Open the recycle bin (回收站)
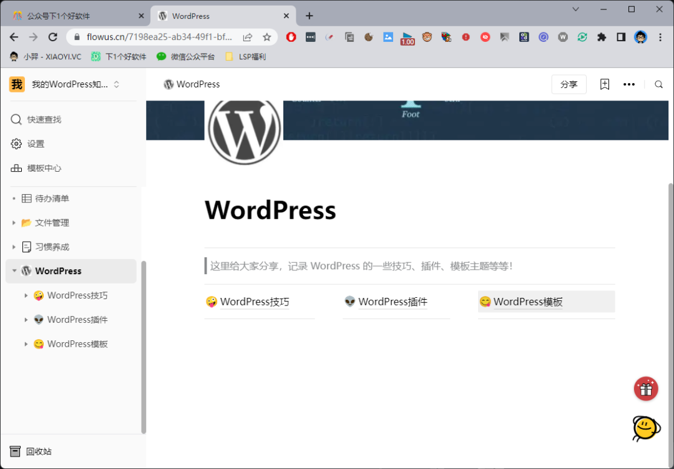This screenshot has width=674, height=469. coord(31,452)
